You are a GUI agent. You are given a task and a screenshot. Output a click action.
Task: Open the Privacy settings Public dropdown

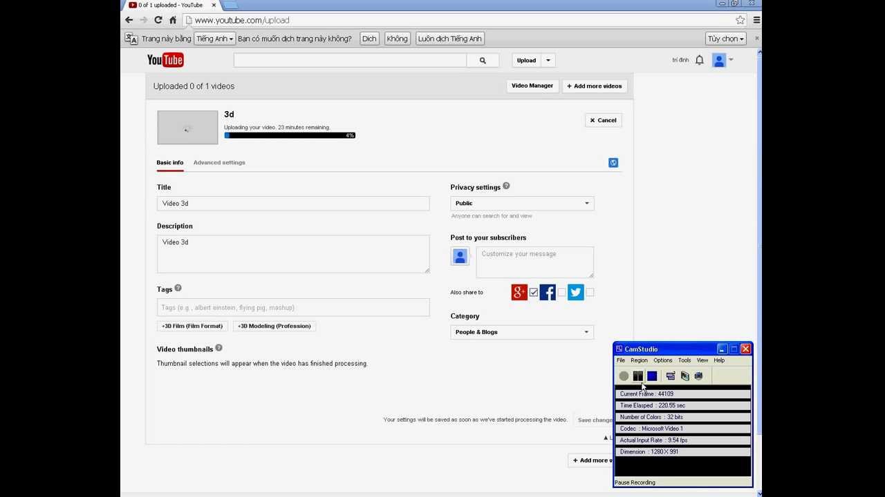pyautogui.click(x=522, y=203)
